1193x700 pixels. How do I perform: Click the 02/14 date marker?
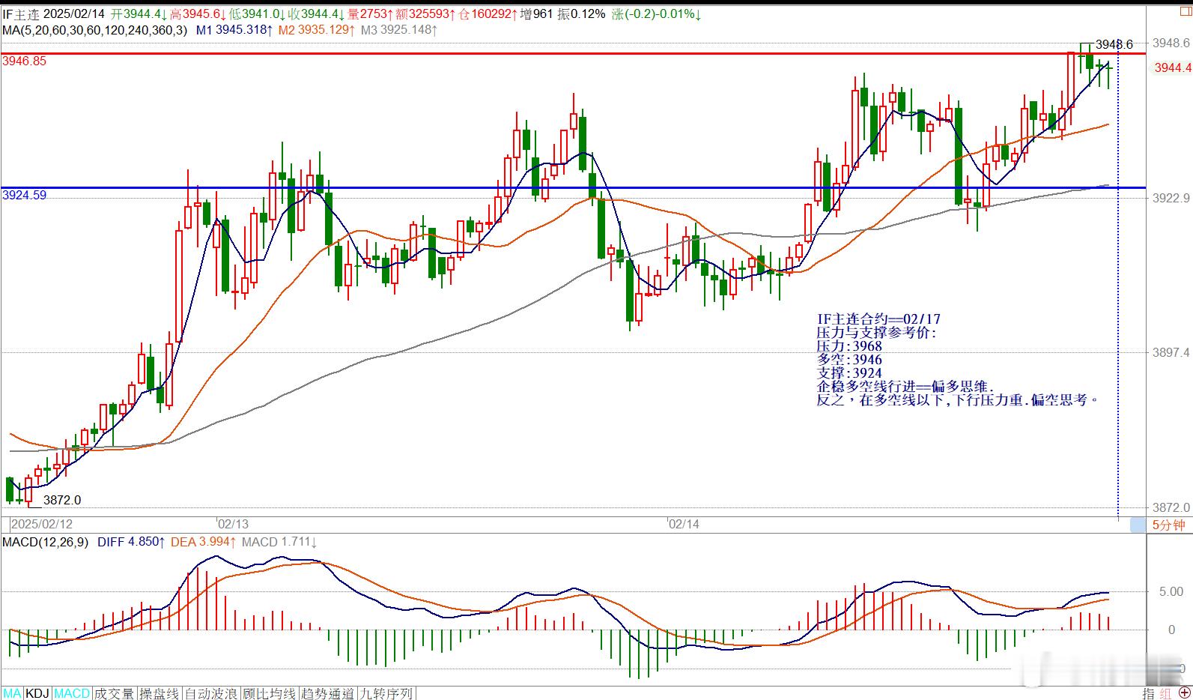[x=684, y=524]
